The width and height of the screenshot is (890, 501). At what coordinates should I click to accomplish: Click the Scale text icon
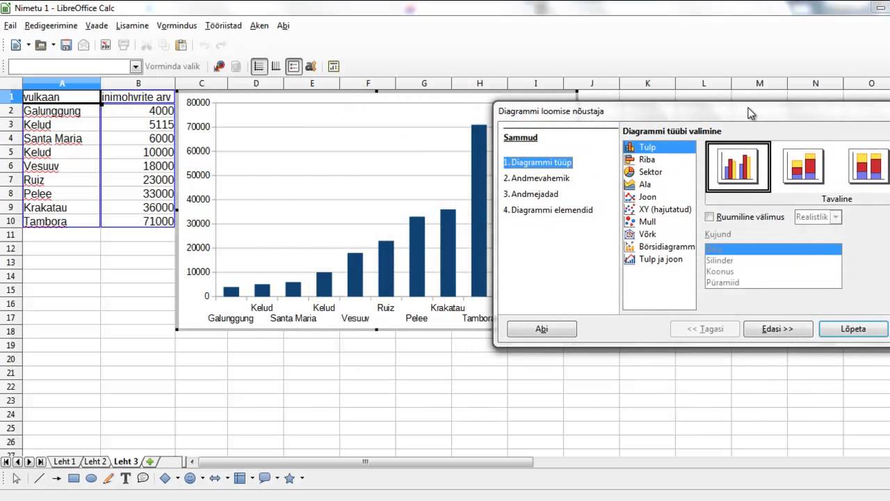point(311,67)
